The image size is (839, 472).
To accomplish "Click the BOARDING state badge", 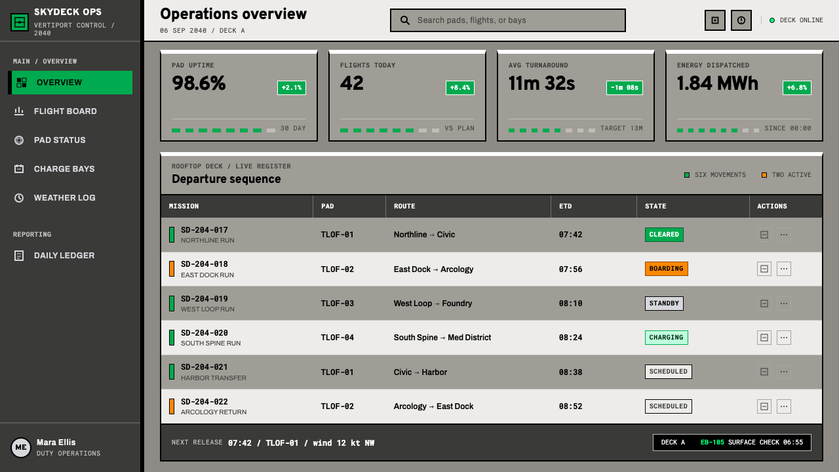I will click(x=667, y=269).
